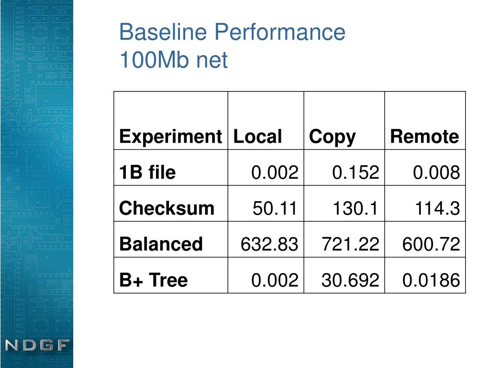
Task: Select the cell value 0.008
Action: (x=436, y=172)
